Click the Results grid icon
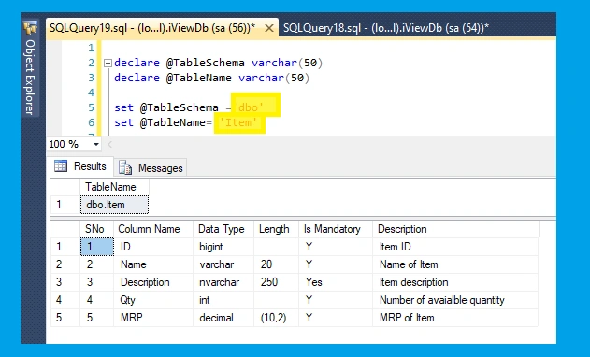 coord(61,166)
